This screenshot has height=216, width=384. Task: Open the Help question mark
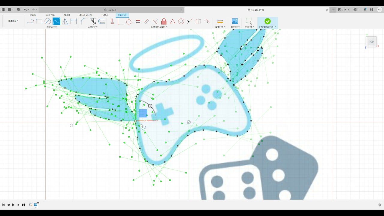372,10
